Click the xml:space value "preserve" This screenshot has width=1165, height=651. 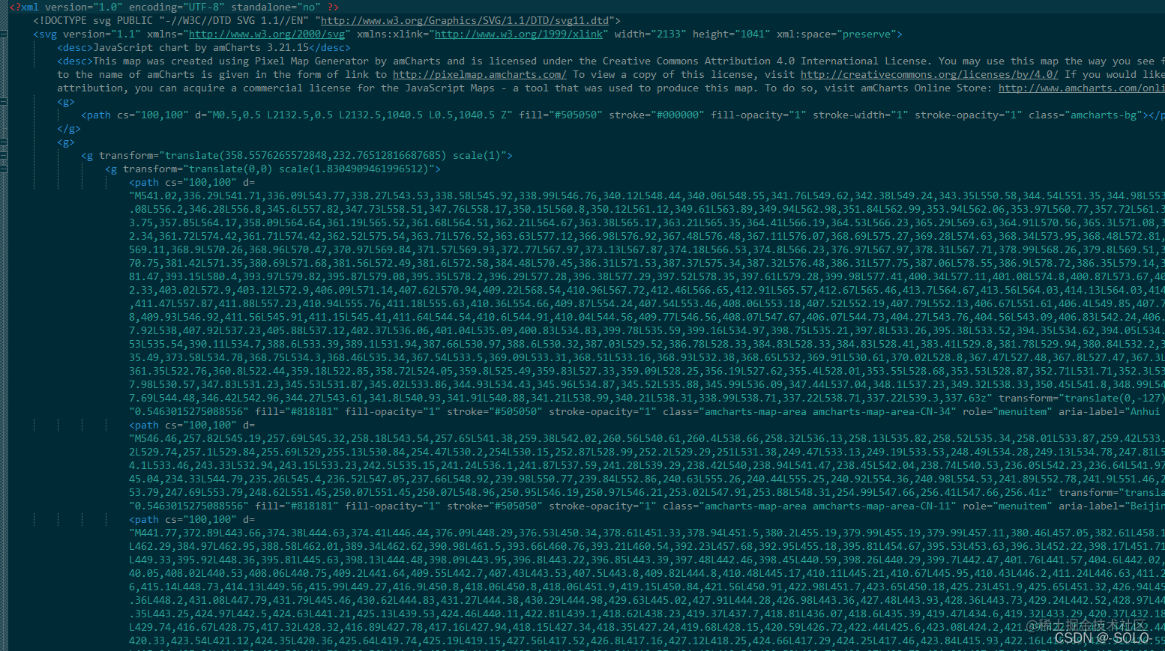(x=867, y=34)
